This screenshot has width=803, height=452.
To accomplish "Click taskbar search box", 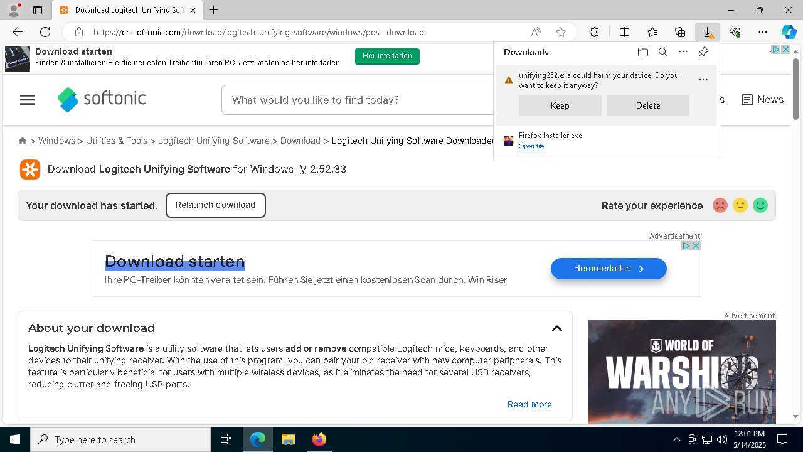I will 120,439.
